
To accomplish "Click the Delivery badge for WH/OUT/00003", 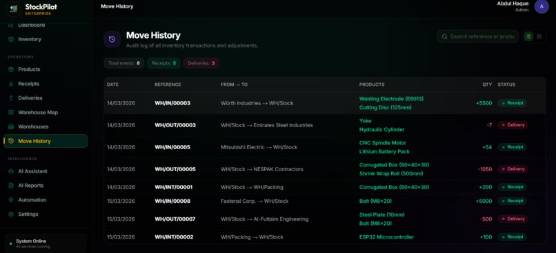I will pyautogui.click(x=513, y=125).
